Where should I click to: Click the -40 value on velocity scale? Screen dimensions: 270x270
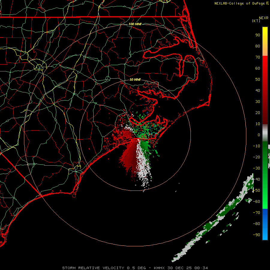click(x=256, y=179)
